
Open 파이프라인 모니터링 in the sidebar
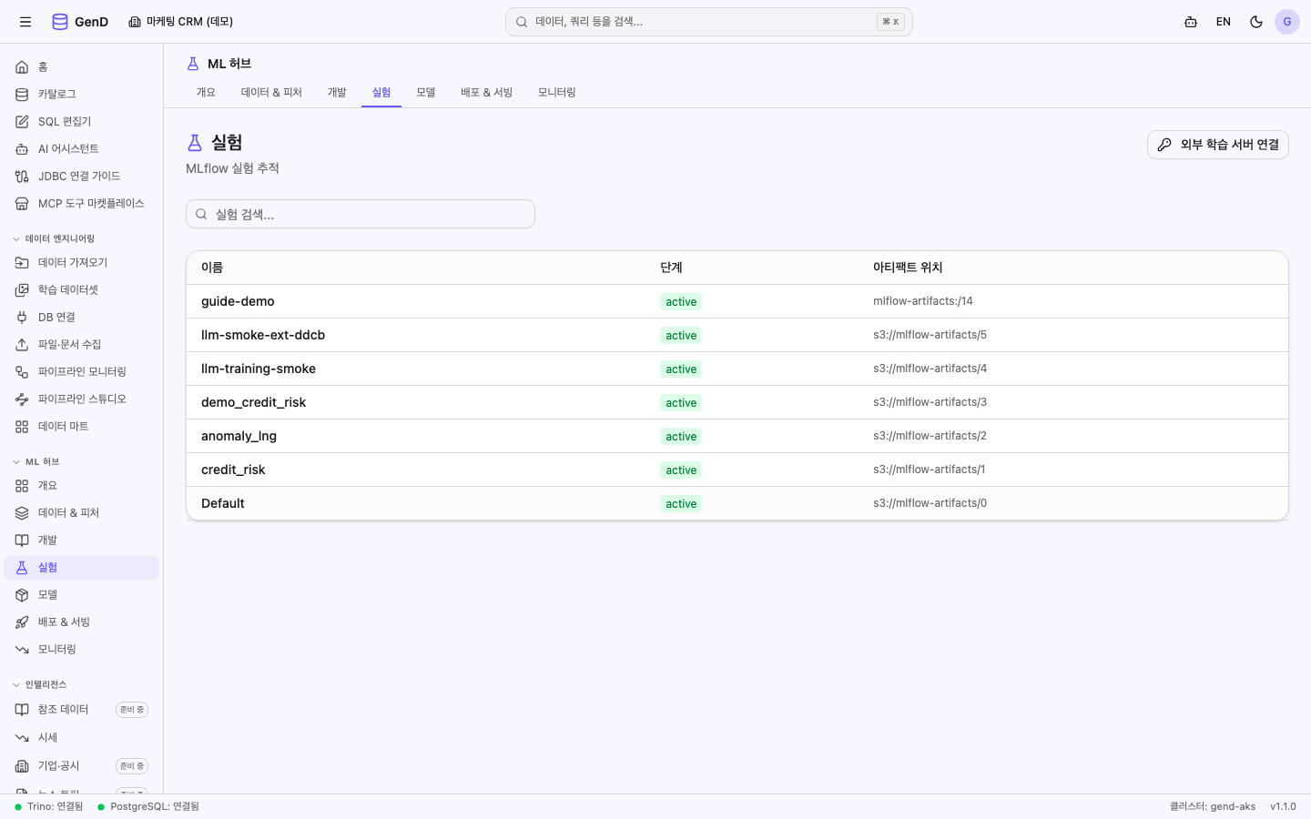pos(82,372)
